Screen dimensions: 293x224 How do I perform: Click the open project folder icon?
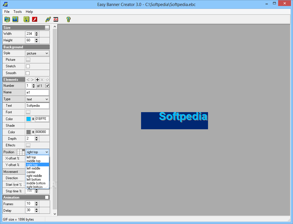click(x=7, y=19)
